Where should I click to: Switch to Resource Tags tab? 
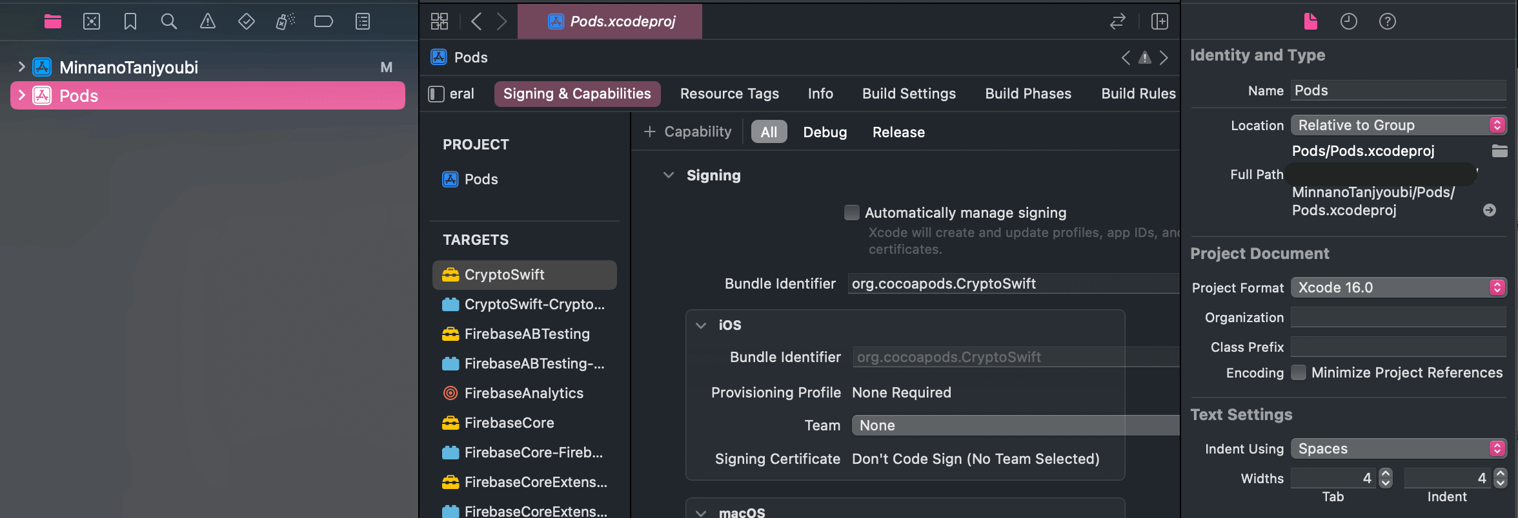pos(729,94)
